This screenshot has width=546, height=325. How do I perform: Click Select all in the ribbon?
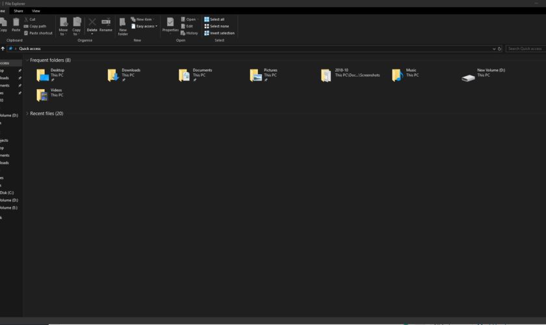(214, 19)
